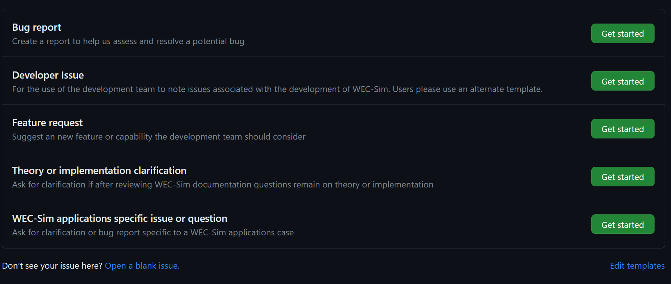
Task: Click the Developer Issue description text
Action: tap(277, 89)
